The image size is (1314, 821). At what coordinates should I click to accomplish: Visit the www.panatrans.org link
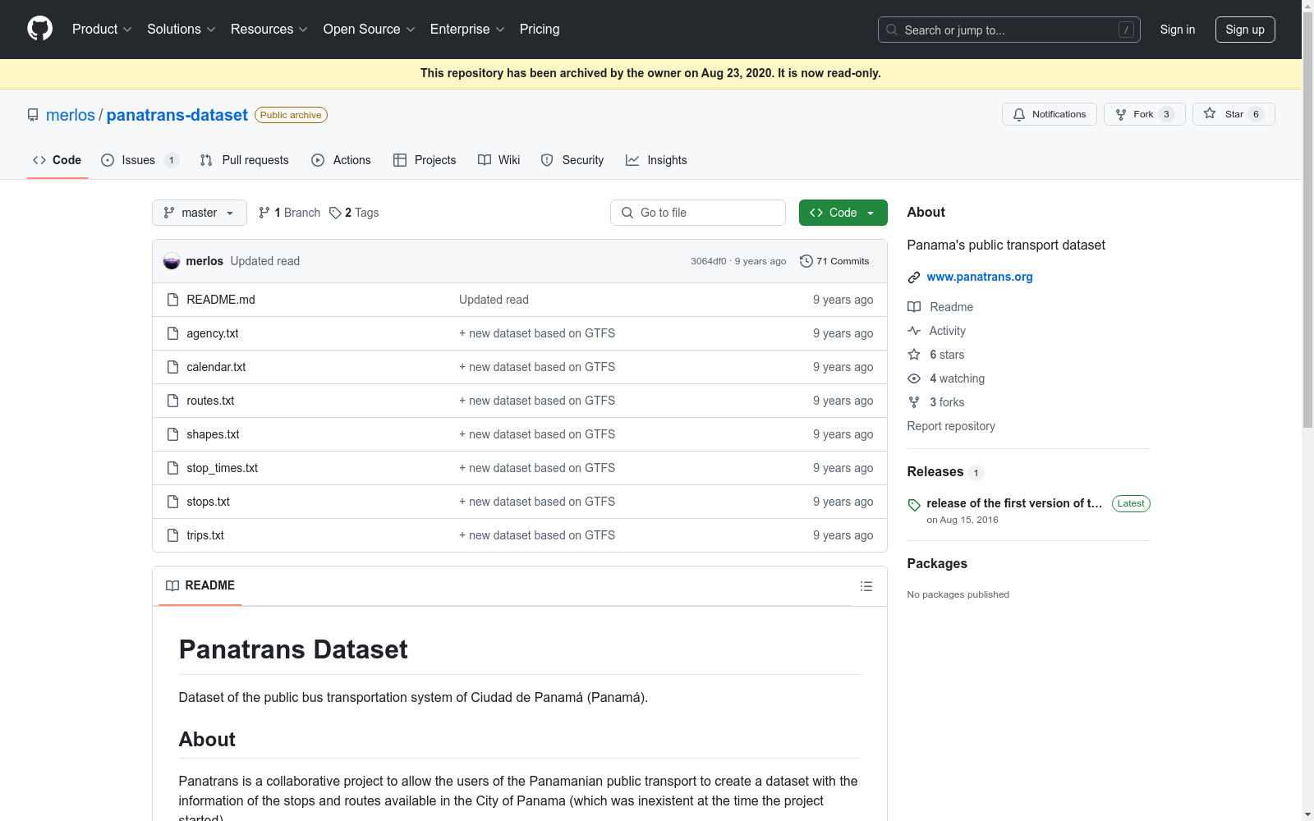click(980, 277)
